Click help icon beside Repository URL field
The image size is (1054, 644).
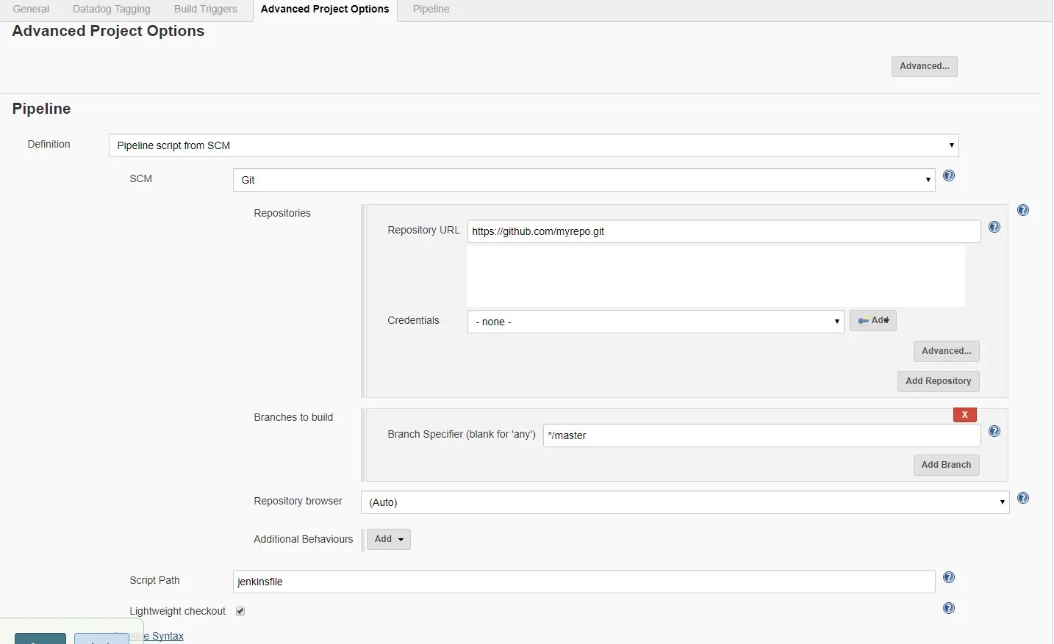[994, 228]
